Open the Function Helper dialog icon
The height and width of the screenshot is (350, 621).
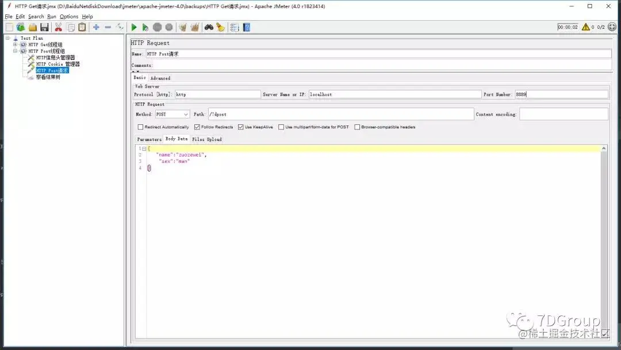click(235, 28)
